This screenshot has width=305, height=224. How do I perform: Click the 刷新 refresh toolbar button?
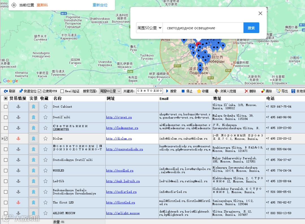tap(10, 91)
